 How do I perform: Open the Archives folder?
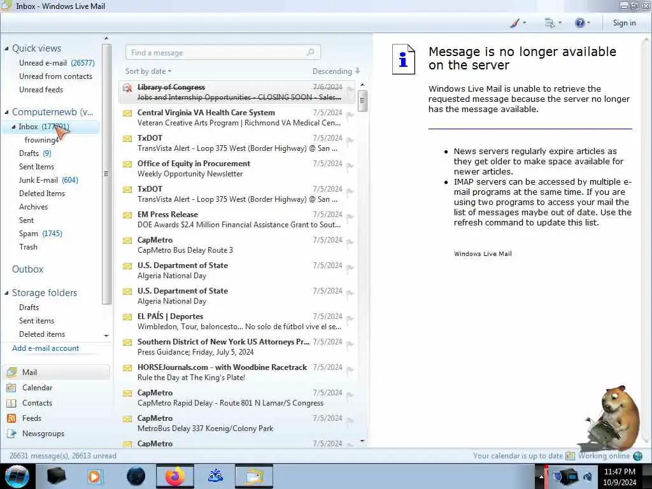pos(33,207)
